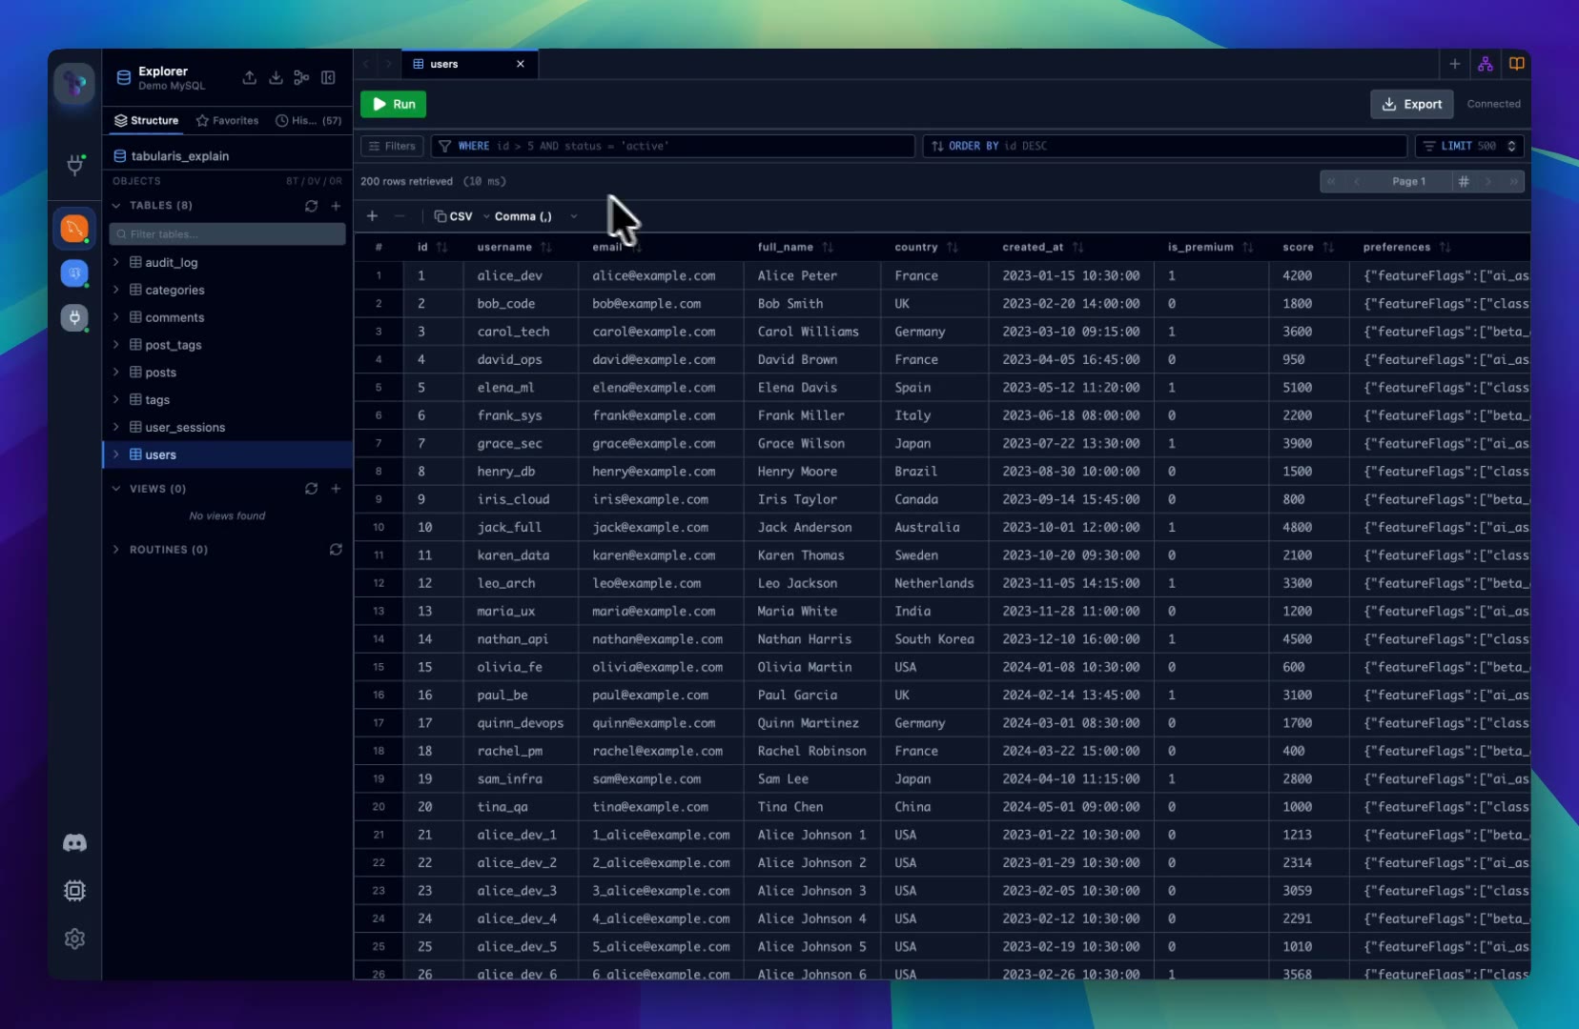This screenshot has height=1029, width=1579.
Task: Collapse the TABLES (8) section
Action: click(x=116, y=206)
